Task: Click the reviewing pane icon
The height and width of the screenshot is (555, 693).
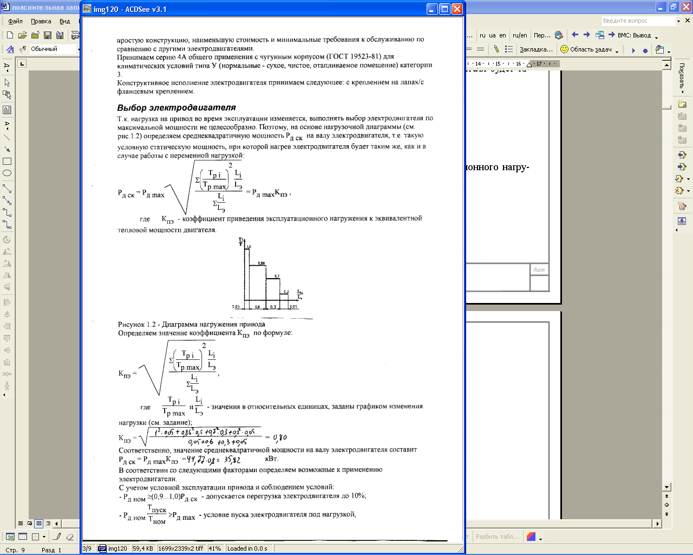Action: 682,221
